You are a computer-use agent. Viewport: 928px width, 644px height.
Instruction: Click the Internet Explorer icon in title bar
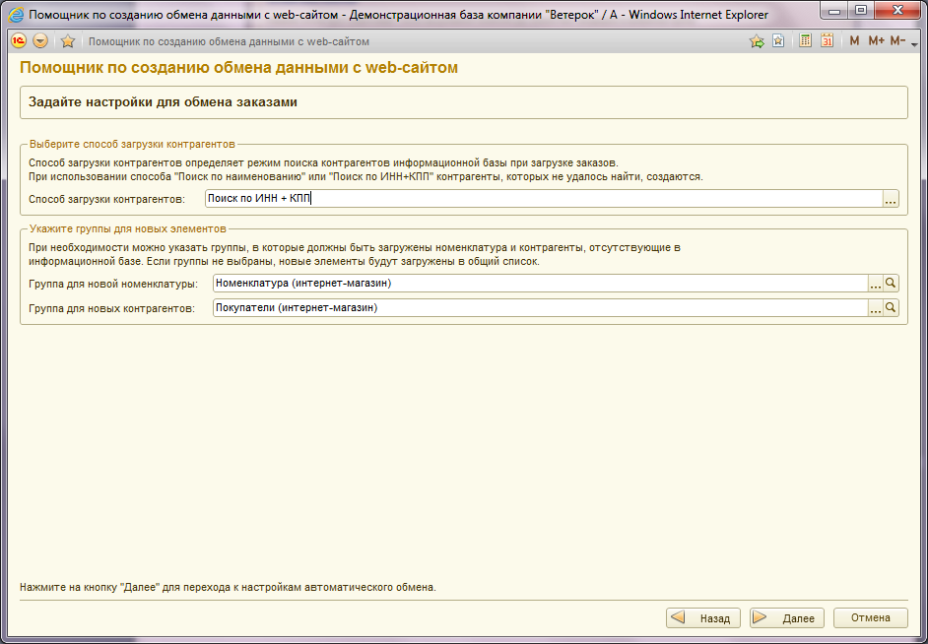click(16, 14)
